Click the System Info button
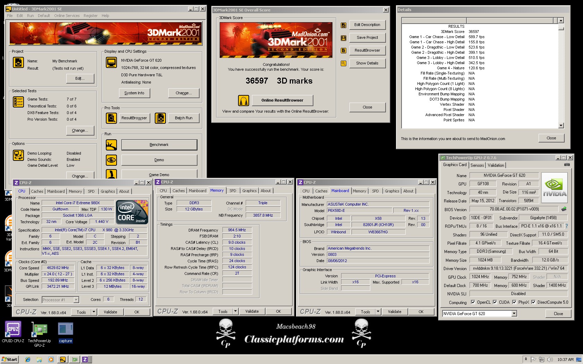The width and height of the screenshot is (583, 364). pyautogui.click(x=134, y=93)
